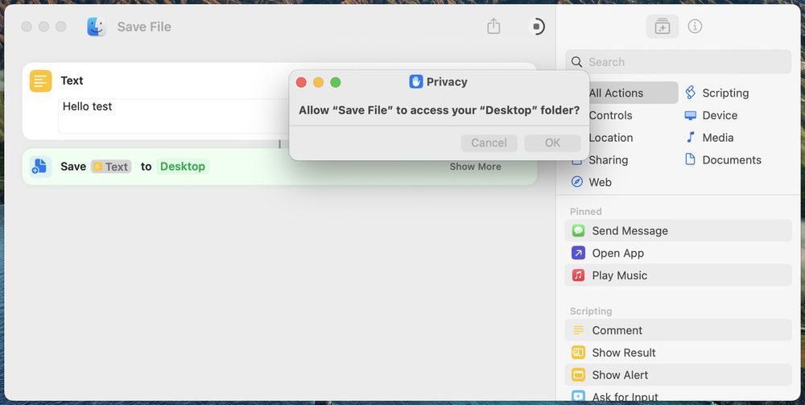
Task: Click the Save File shortcut title
Action: [x=144, y=27]
